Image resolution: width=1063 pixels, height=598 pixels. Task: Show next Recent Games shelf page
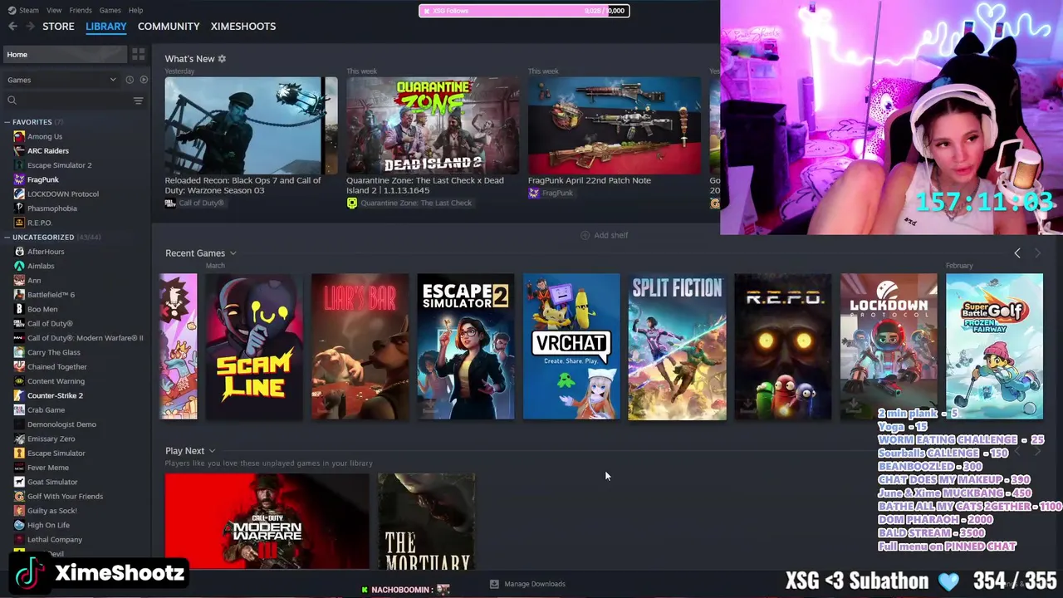(x=1037, y=253)
